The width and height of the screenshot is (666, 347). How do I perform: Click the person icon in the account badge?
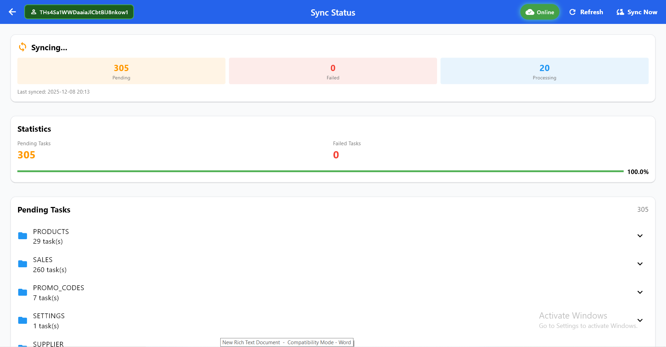click(x=34, y=12)
